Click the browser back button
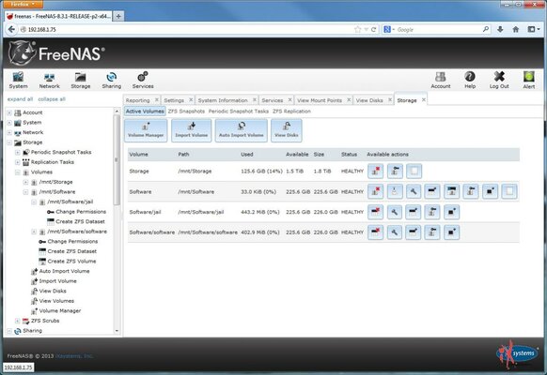Screen dimensions: 547x375 pyautogui.click(x=11, y=30)
